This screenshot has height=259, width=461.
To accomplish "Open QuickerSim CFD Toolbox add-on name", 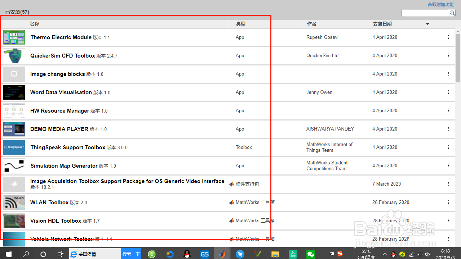I will [x=63, y=56].
